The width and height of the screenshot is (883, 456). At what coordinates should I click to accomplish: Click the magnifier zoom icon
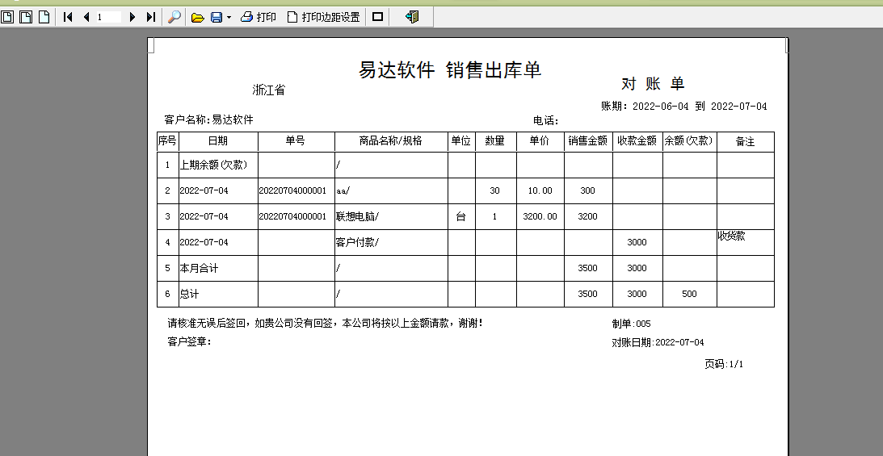click(174, 17)
